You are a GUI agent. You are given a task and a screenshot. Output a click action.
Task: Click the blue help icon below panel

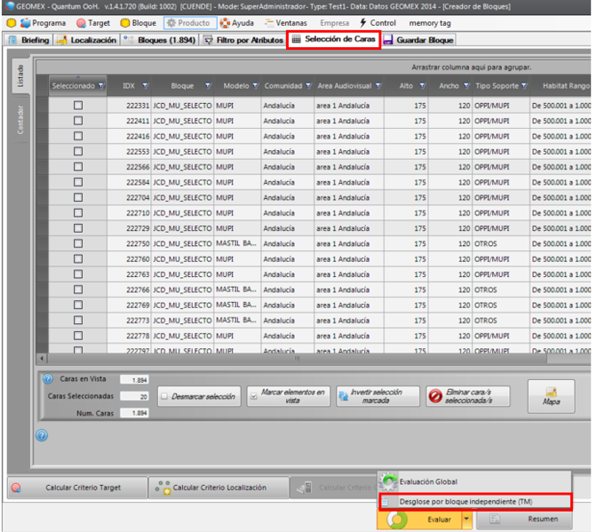point(42,435)
